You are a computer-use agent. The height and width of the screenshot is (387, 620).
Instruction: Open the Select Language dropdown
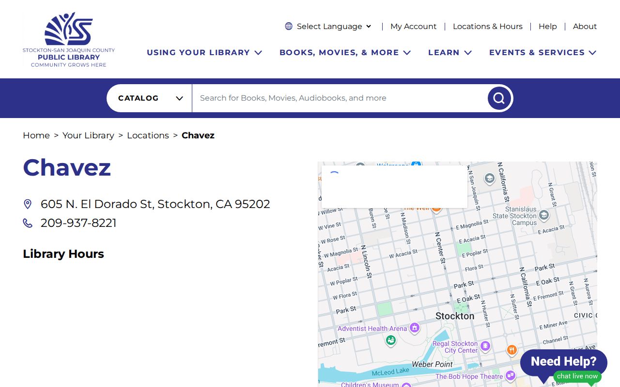[x=334, y=26]
